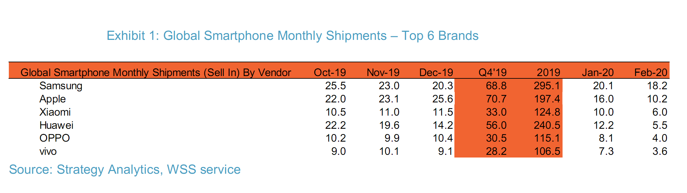Select the Q4'19 column header
Image resolution: width=687 pixels, height=193 pixels.
tap(492, 72)
